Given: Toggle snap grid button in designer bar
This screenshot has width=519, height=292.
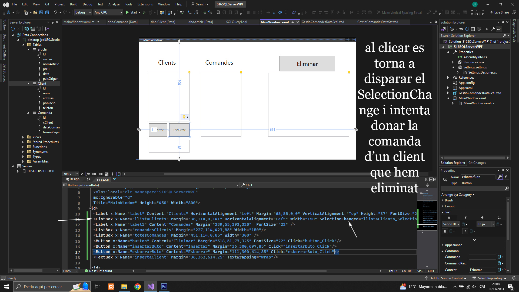Looking at the screenshot, I should tap(94, 174).
